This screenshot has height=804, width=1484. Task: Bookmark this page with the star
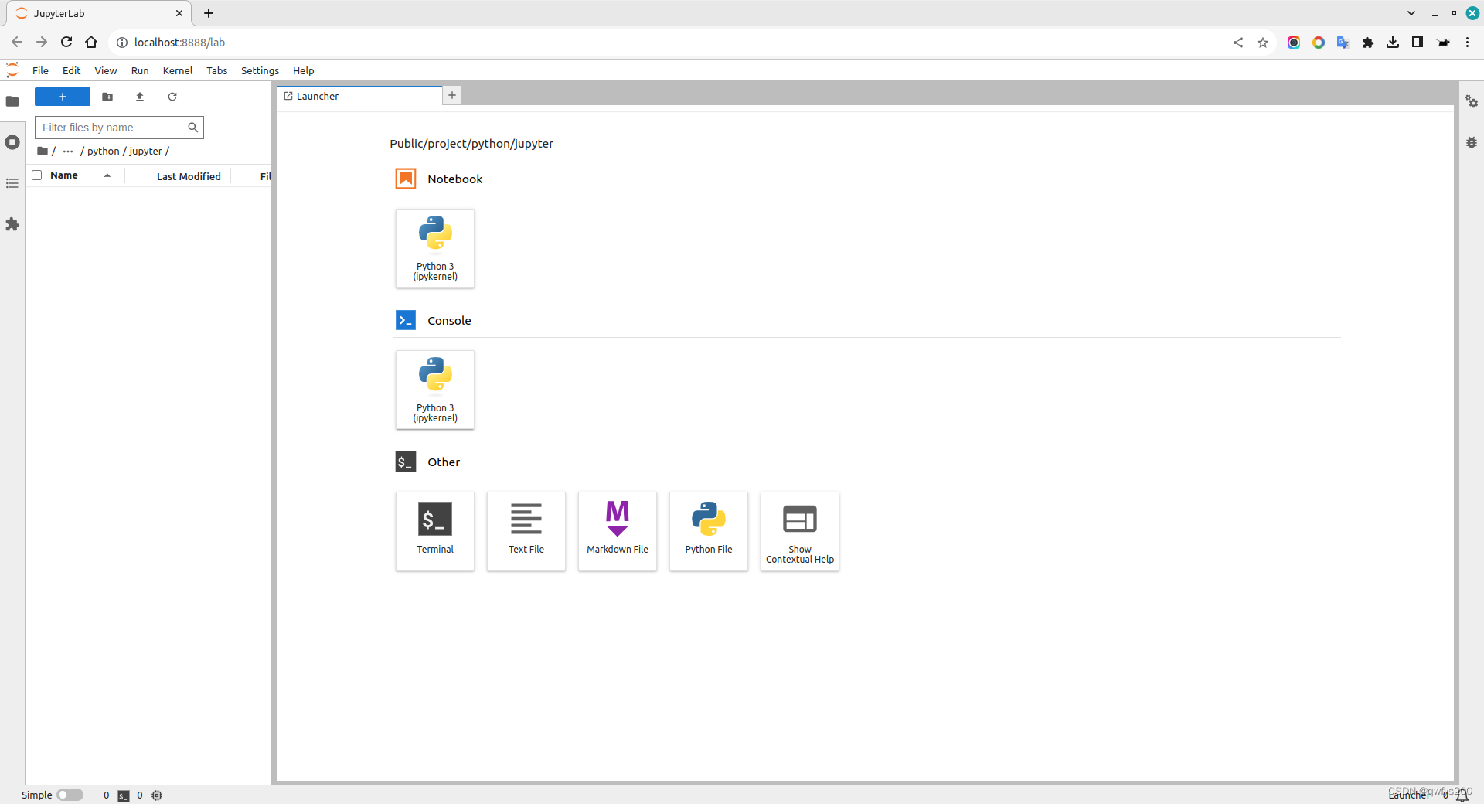click(x=1263, y=43)
